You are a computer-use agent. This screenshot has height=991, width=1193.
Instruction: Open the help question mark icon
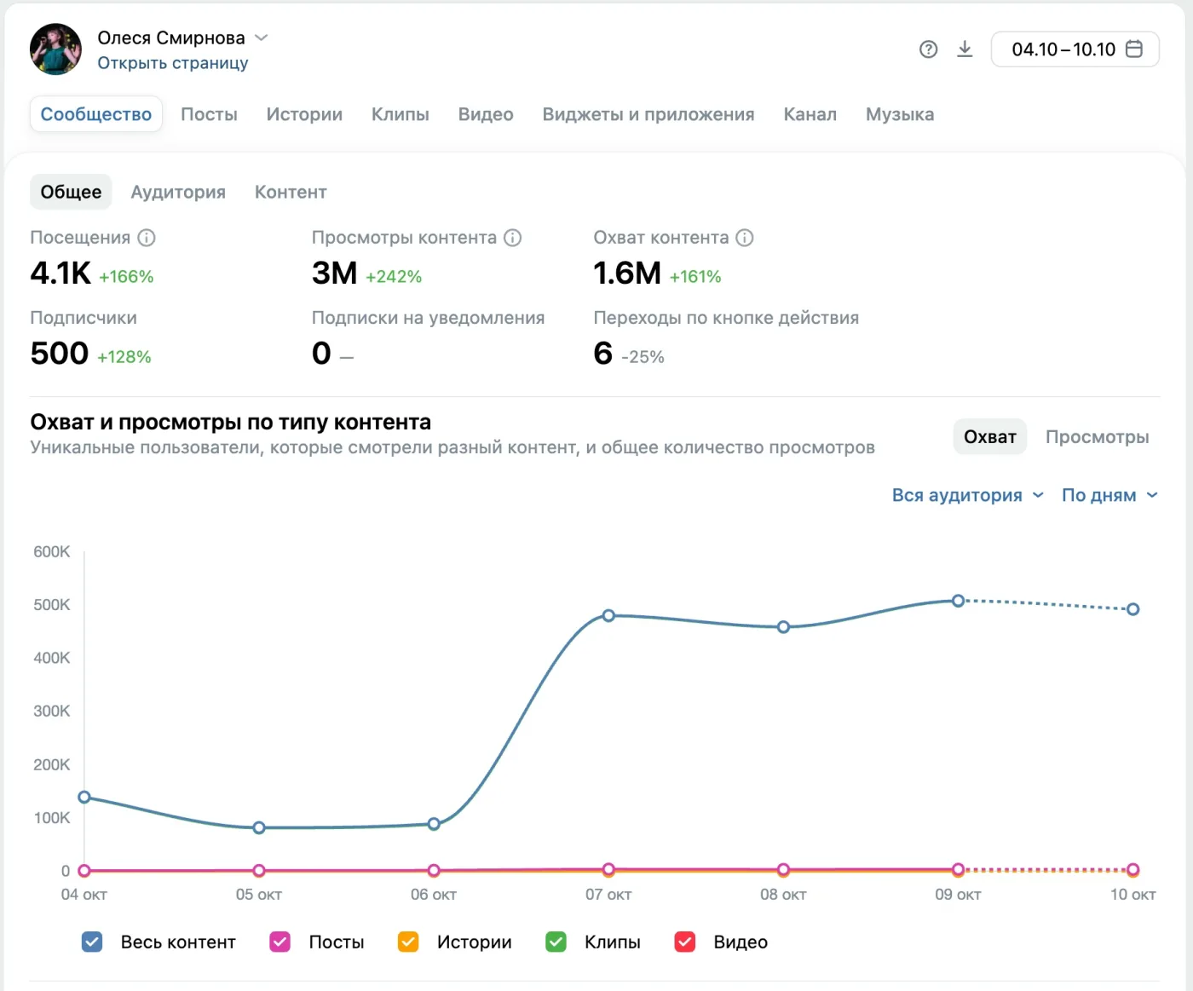(x=929, y=49)
